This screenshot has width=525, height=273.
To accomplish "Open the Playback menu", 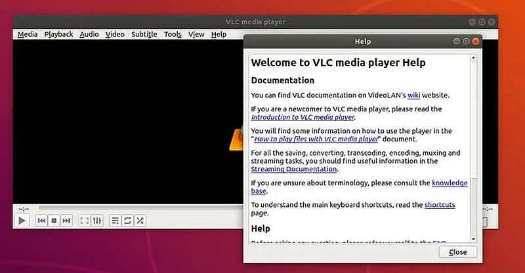I will 58,35.
